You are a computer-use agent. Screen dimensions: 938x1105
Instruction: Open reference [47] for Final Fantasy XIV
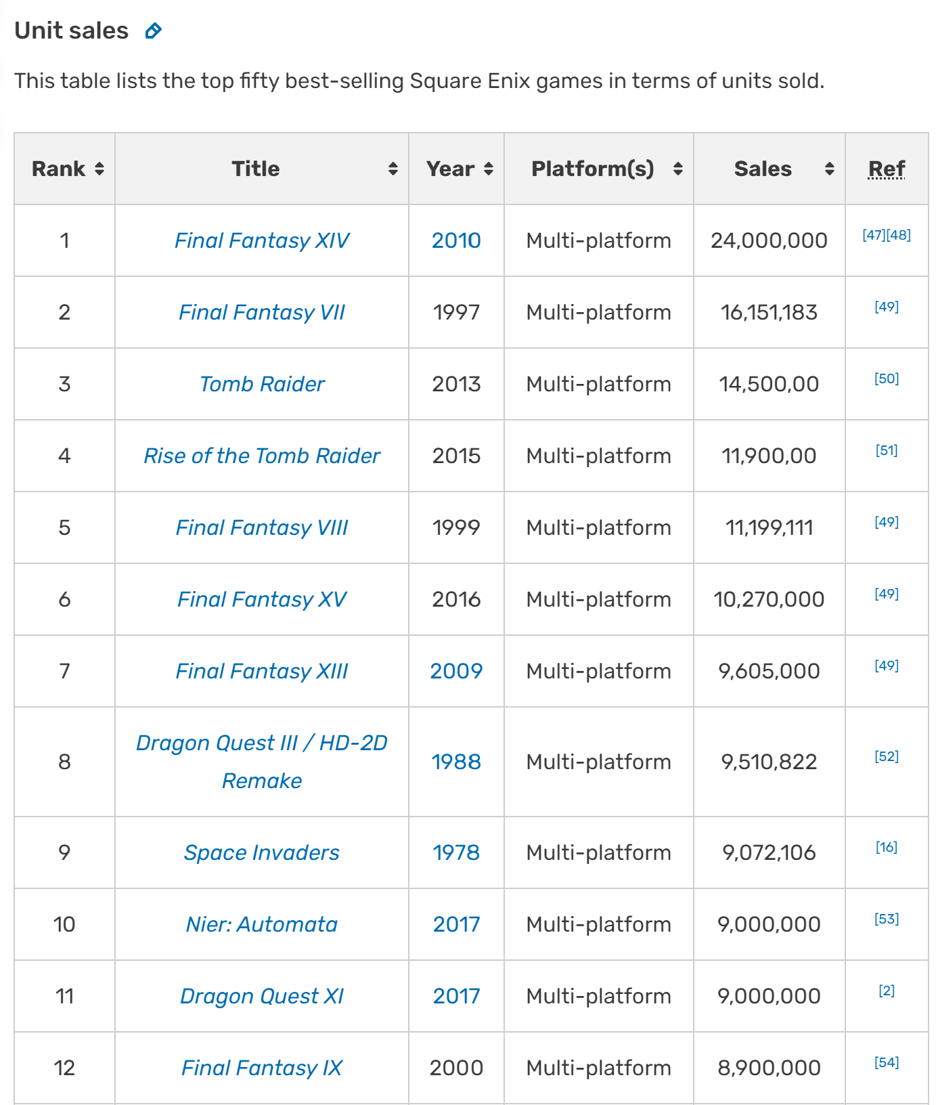click(x=874, y=235)
